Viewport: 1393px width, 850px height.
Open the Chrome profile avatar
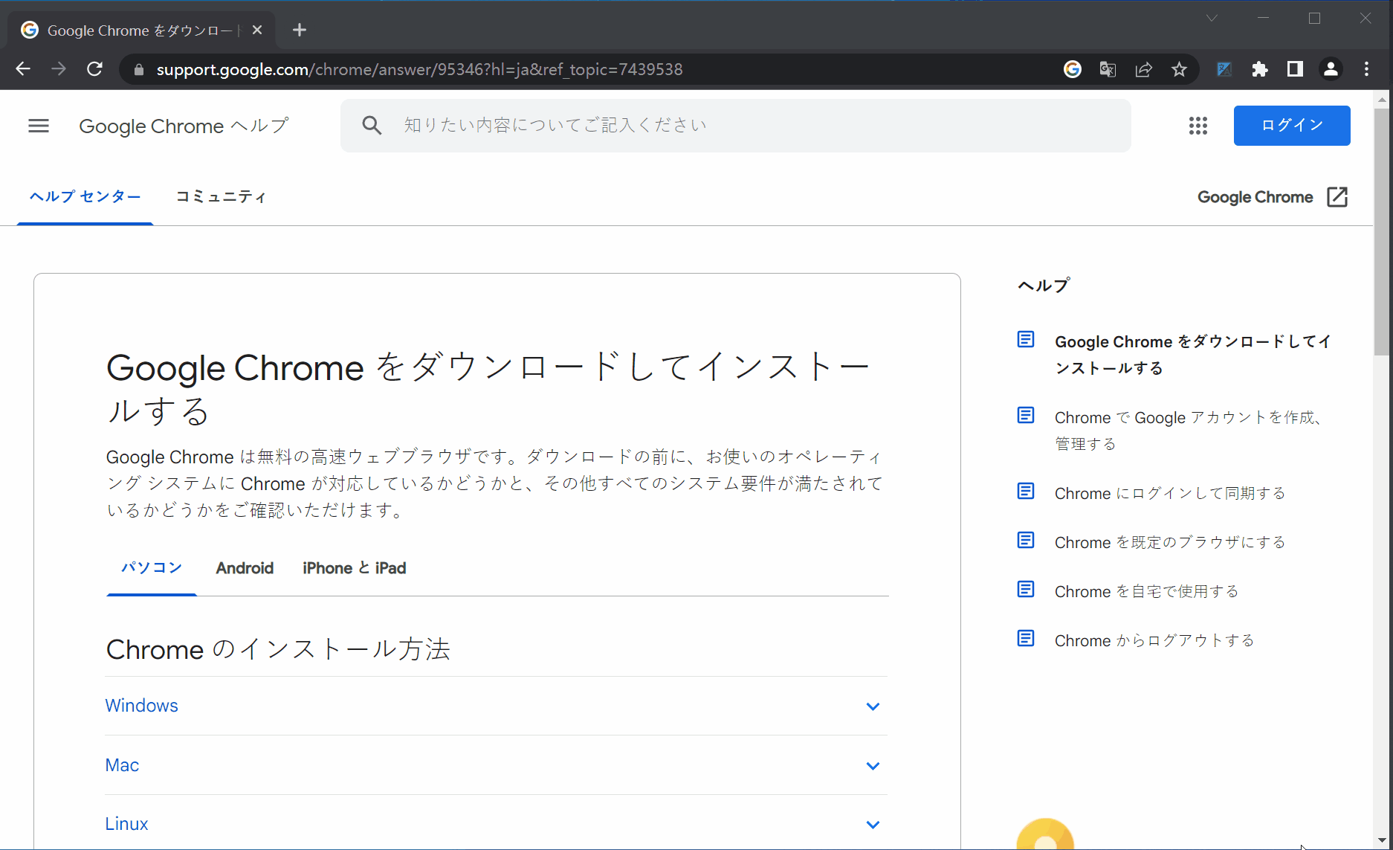pyautogui.click(x=1331, y=69)
